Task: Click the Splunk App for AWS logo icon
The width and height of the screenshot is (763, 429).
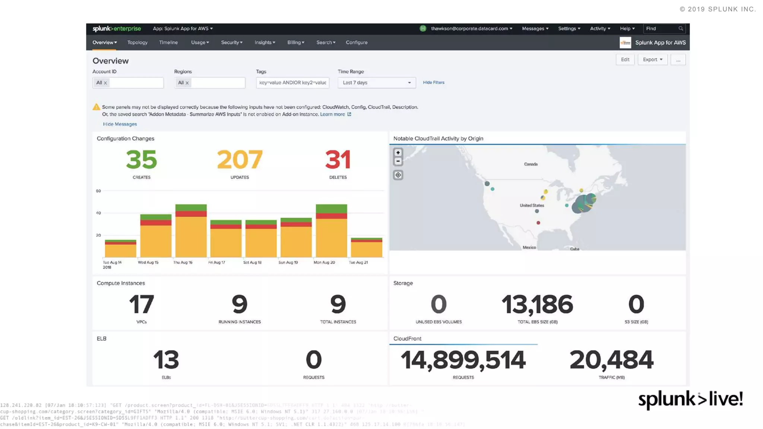Action: click(x=625, y=42)
